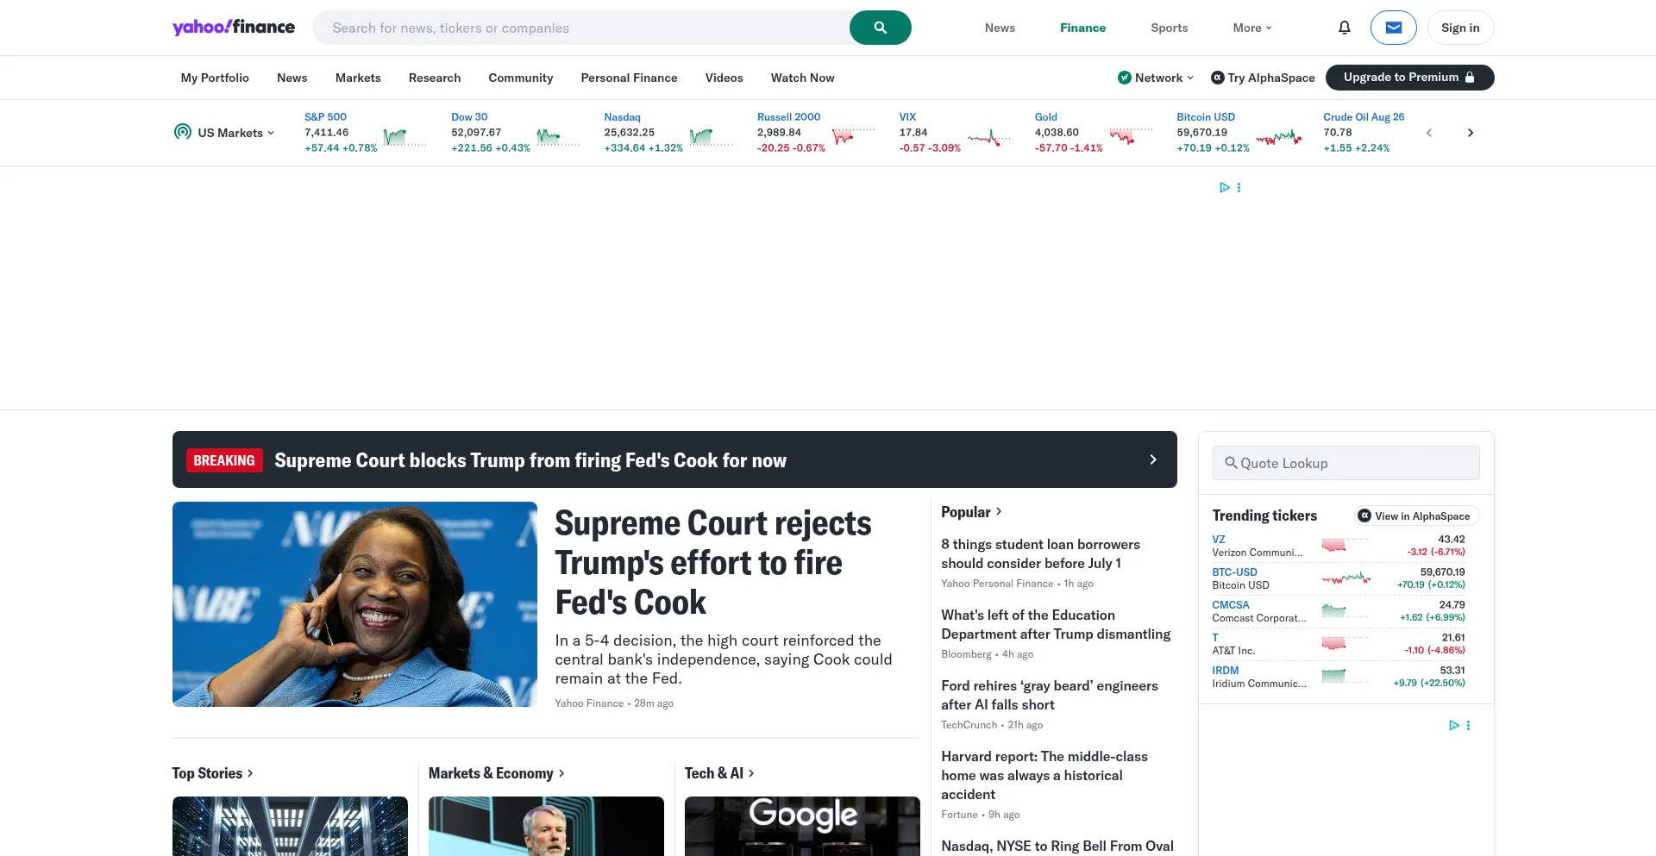Open the IRDM ticker symbol link

pyautogui.click(x=1226, y=671)
